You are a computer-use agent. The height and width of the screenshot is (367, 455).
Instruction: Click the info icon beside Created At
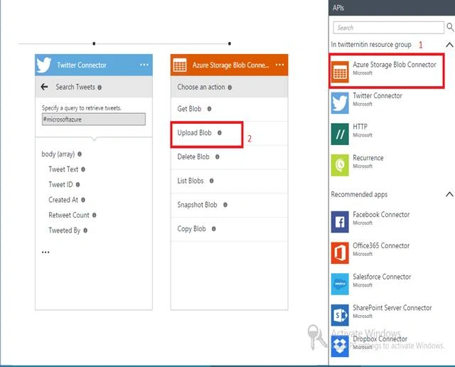click(83, 200)
